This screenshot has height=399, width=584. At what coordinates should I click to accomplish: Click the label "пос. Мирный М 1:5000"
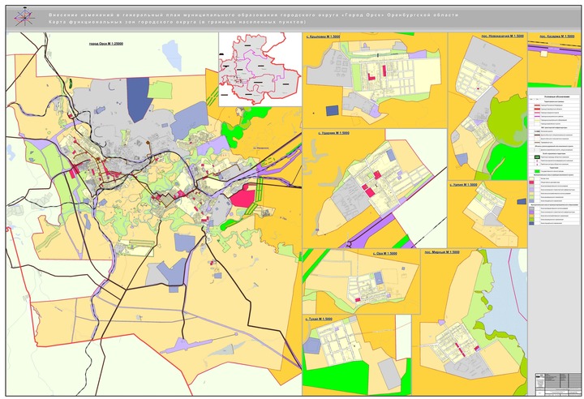tap(442, 252)
